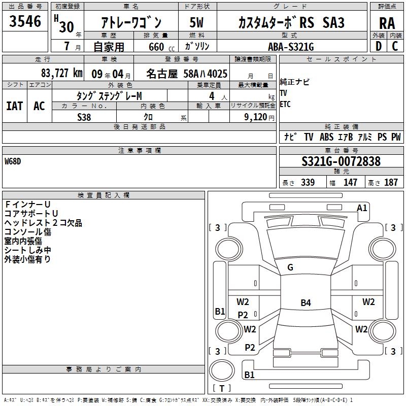Select the inspector note コアサポートU
This screenshot has height=406, width=406.
(x=31, y=214)
